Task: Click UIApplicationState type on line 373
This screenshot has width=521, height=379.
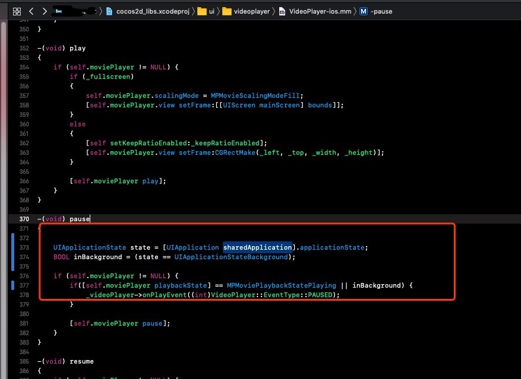Action: [90, 247]
